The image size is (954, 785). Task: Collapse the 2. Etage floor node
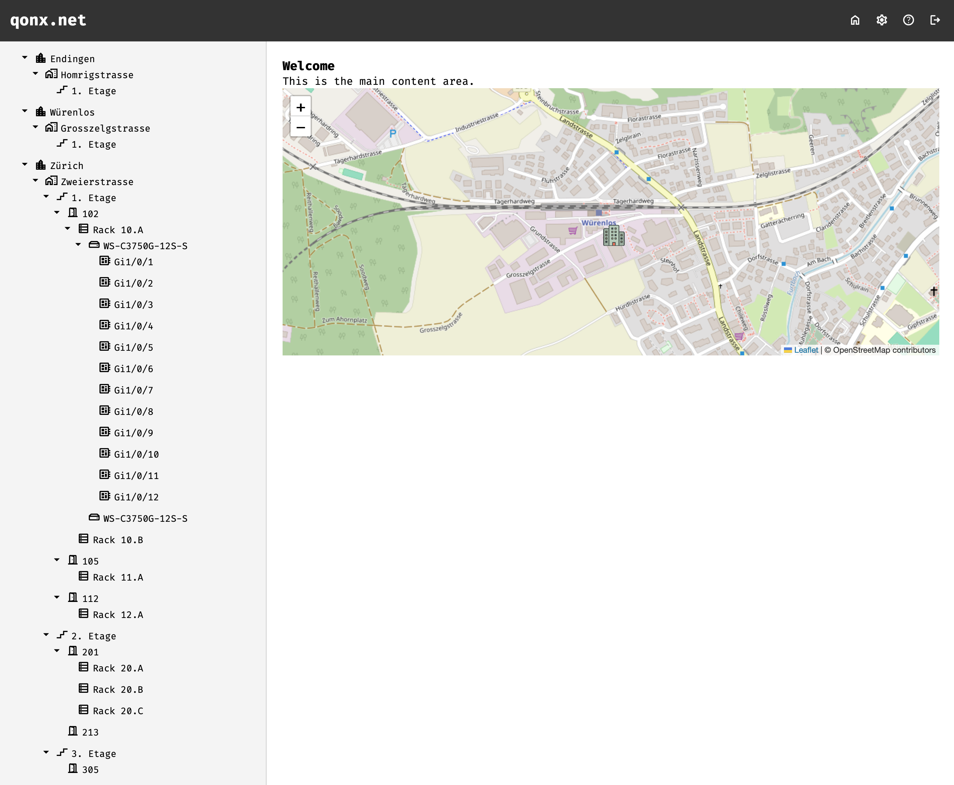point(46,635)
